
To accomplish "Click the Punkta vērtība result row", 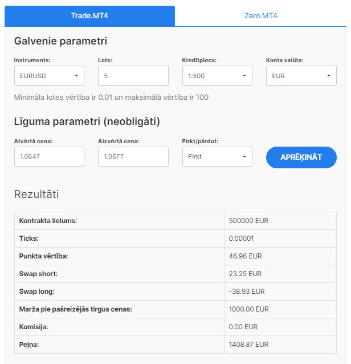I will pos(175,256).
